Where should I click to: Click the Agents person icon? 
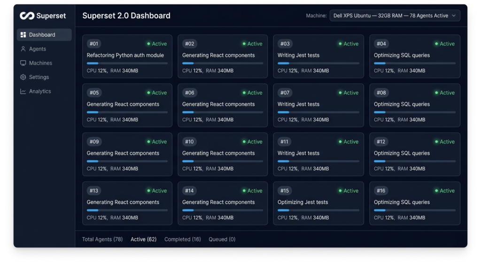[23, 49]
